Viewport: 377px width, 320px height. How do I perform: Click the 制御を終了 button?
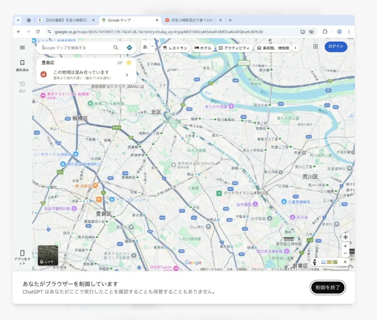pos(328,287)
